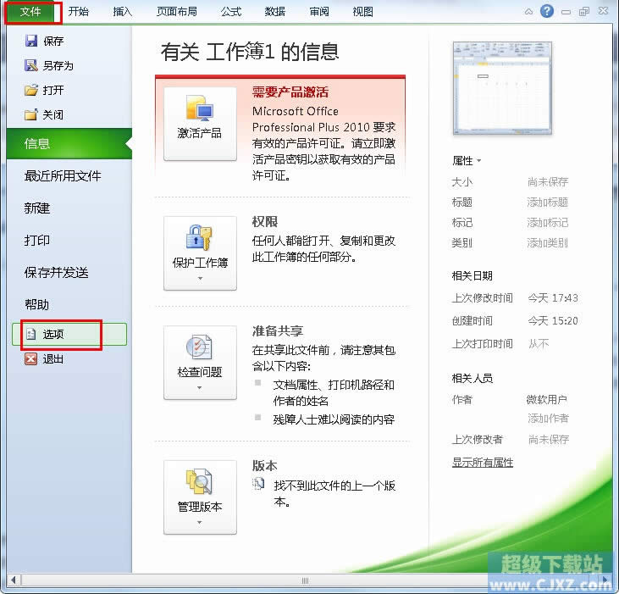Switch to the 插入 ribbon tab
This screenshot has height=594, width=619.
tap(123, 12)
